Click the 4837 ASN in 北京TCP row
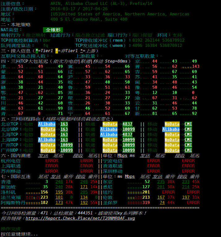The image size is (221, 237). click(127, 124)
